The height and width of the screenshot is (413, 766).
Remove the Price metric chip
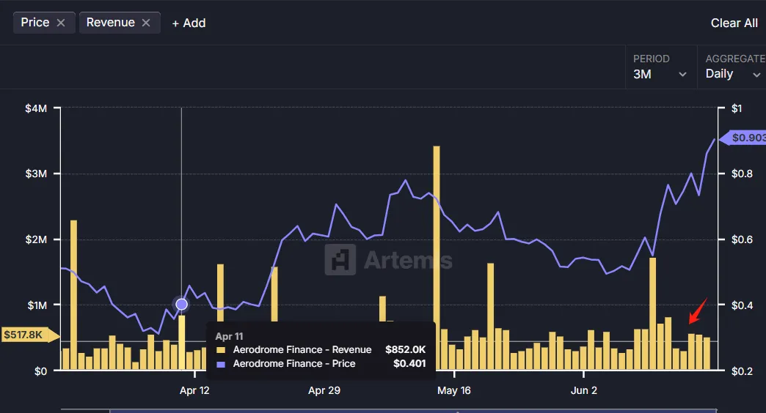click(x=61, y=23)
